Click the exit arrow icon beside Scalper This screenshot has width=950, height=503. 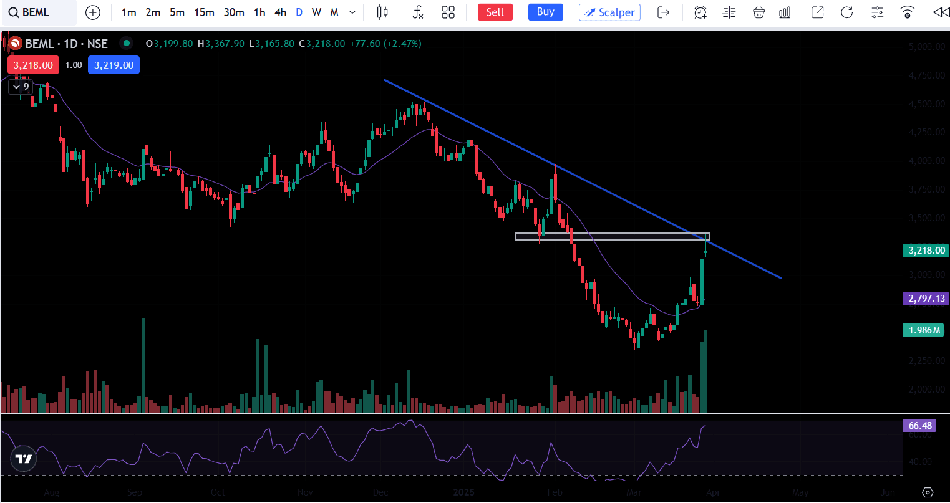(664, 12)
